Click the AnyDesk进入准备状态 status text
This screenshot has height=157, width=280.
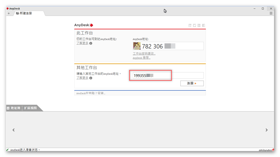pos(25,150)
